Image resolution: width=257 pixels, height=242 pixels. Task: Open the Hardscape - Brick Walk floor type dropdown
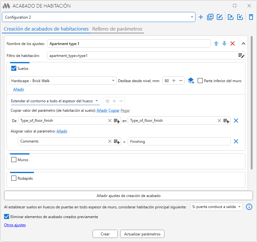point(63,81)
